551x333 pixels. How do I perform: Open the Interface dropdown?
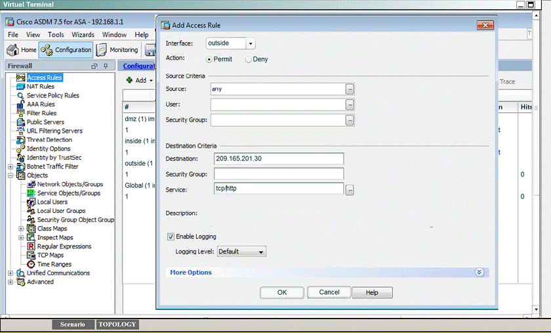251,44
